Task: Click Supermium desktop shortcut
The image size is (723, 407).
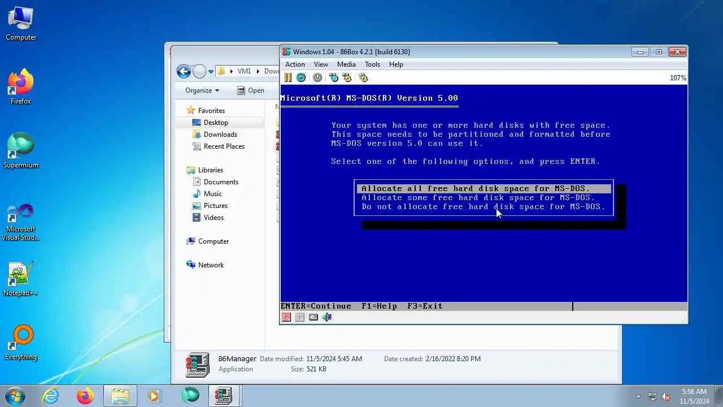Action: (21, 151)
